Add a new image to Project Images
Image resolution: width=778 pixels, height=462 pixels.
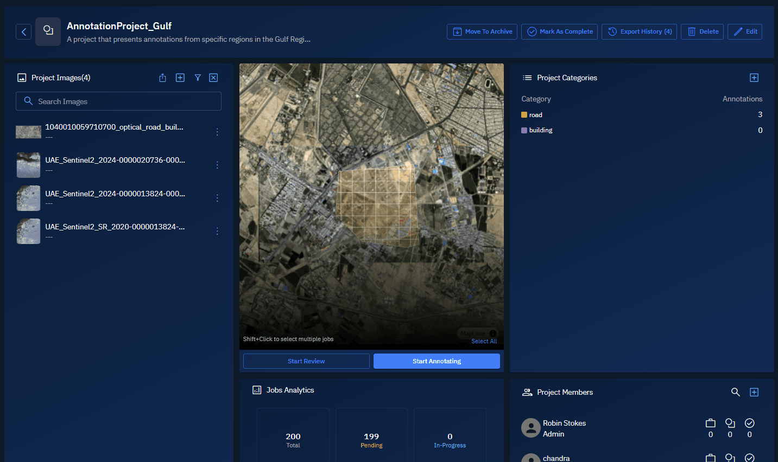tap(180, 78)
